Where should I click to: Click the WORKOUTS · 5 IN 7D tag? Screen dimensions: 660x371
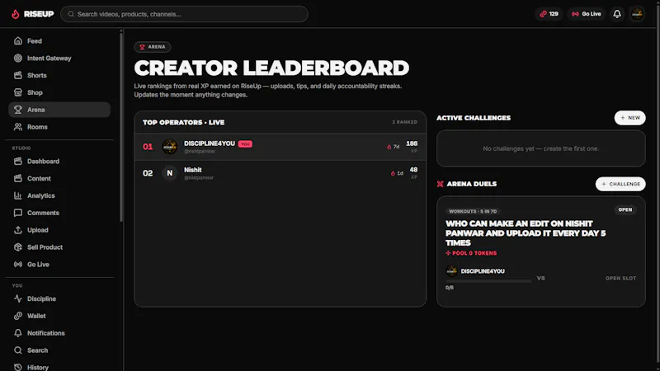click(x=473, y=211)
